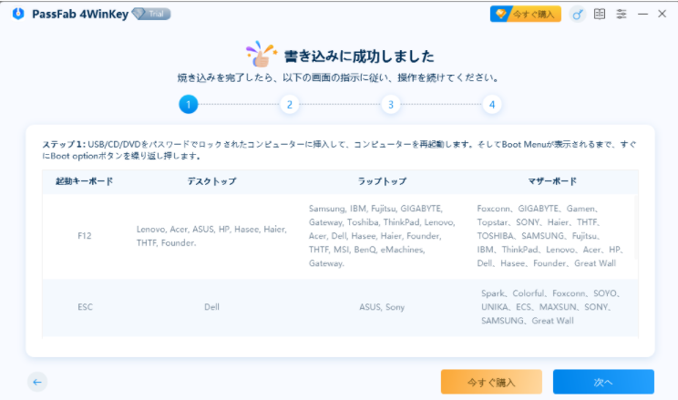
Task: Click the 焼き込みを完了したら subtitle text
Action: pyautogui.click(x=339, y=77)
